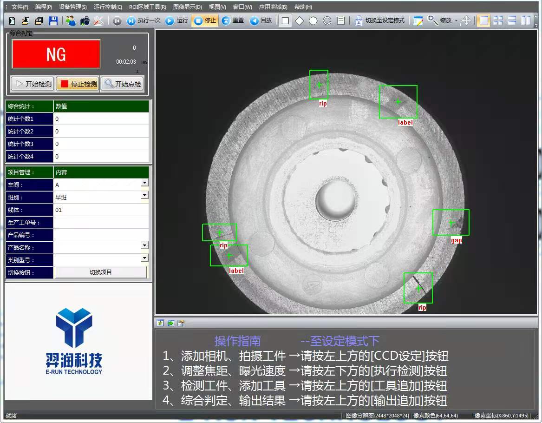542x423 pixels.
Task: Toggle the two vertical columns layout
Action: click(x=526, y=21)
